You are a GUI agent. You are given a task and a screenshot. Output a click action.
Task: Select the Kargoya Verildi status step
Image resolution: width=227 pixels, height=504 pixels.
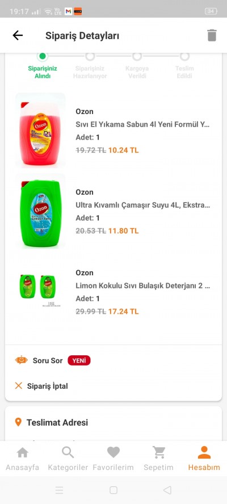137,67
